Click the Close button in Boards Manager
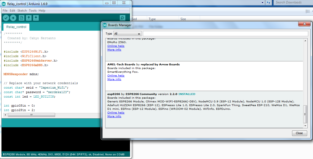The image size is (313, 159). 299,133
